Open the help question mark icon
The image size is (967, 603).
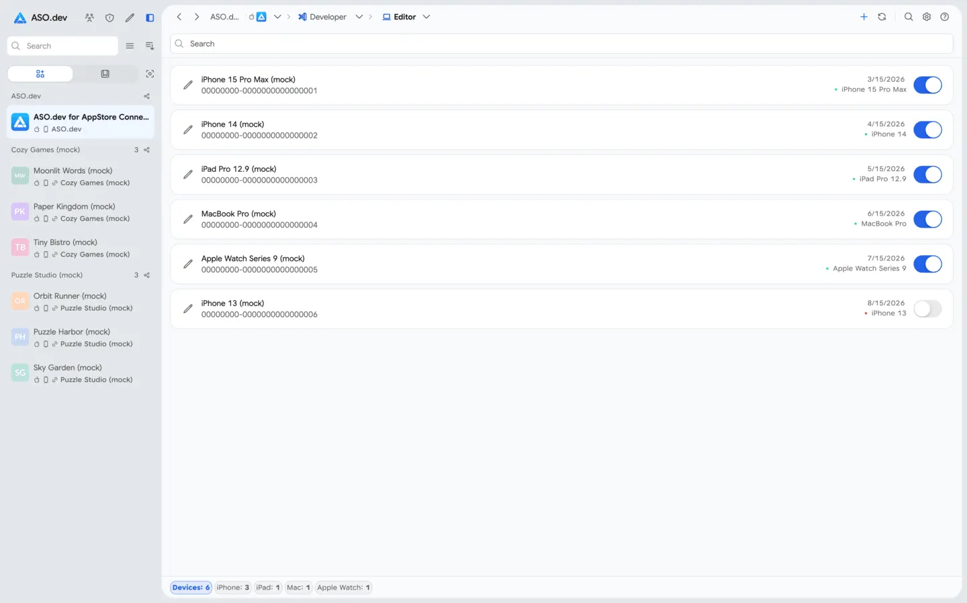point(944,17)
